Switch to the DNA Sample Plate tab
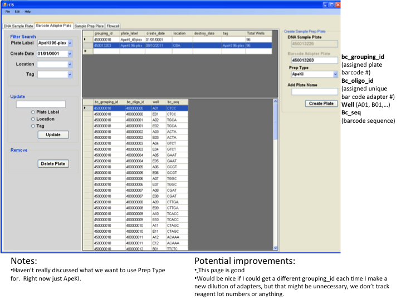This screenshot has height=300, width=401. pos(18,26)
